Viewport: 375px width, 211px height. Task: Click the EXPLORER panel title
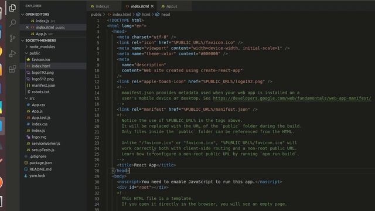[x=33, y=6]
